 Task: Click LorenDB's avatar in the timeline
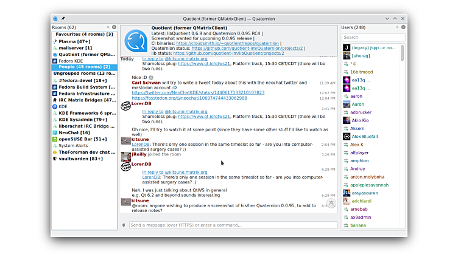click(x=126, y=105)
